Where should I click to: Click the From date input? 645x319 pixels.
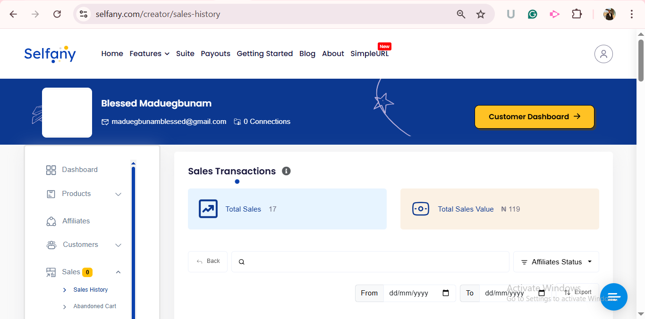click(x=419, y=293)
